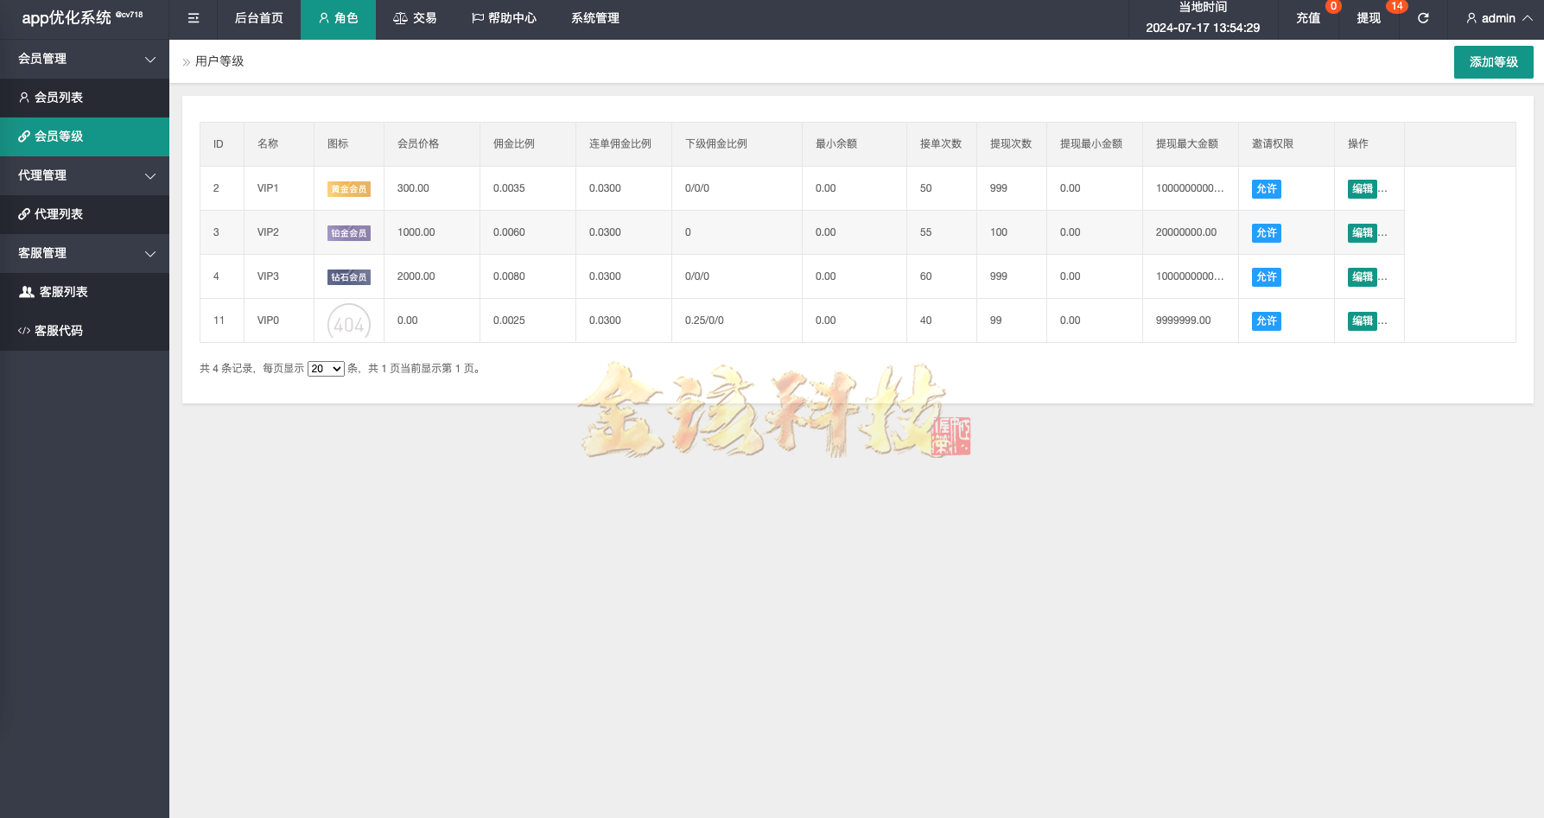
Task: Open the 交易 section from the top bar
Action: tap(416, 17)
